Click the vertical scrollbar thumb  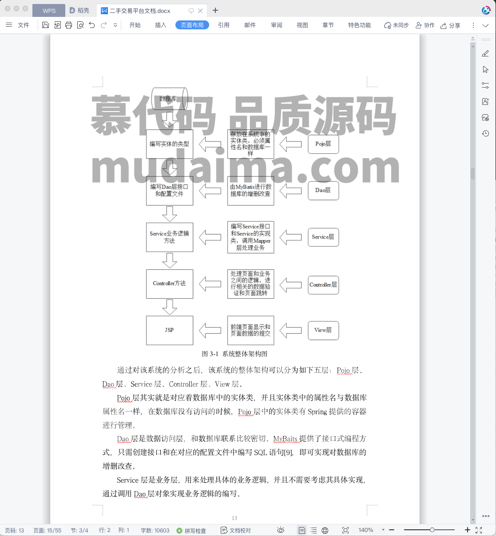[473, 174]
